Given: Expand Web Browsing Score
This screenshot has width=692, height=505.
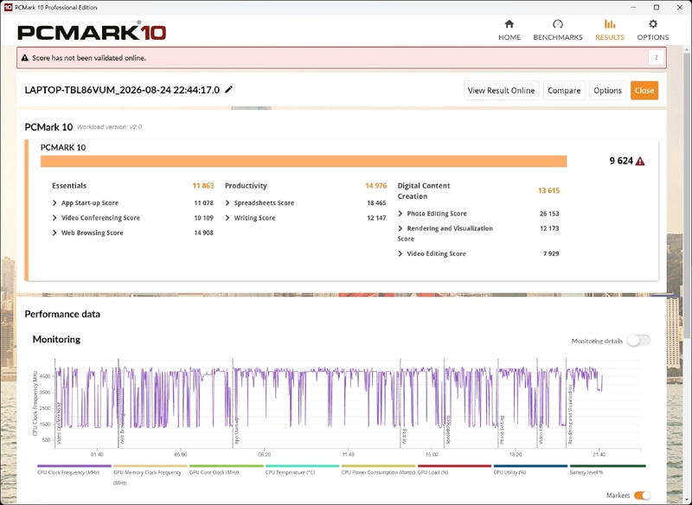Looking at the screenshot, I should coord(54,233).
